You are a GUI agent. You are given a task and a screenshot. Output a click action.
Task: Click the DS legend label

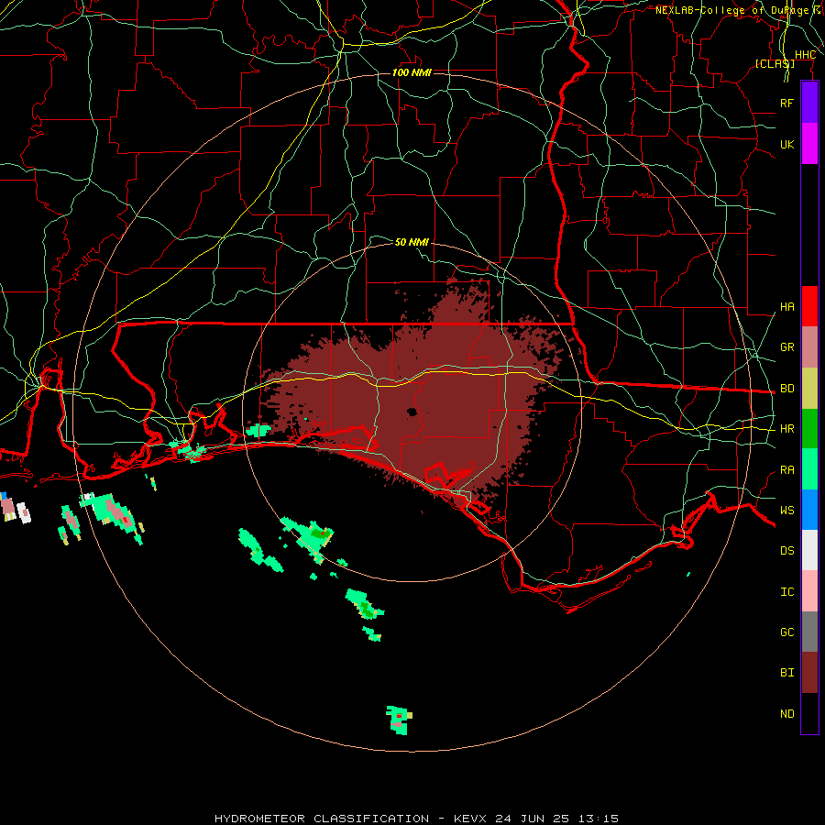[786, 551]
